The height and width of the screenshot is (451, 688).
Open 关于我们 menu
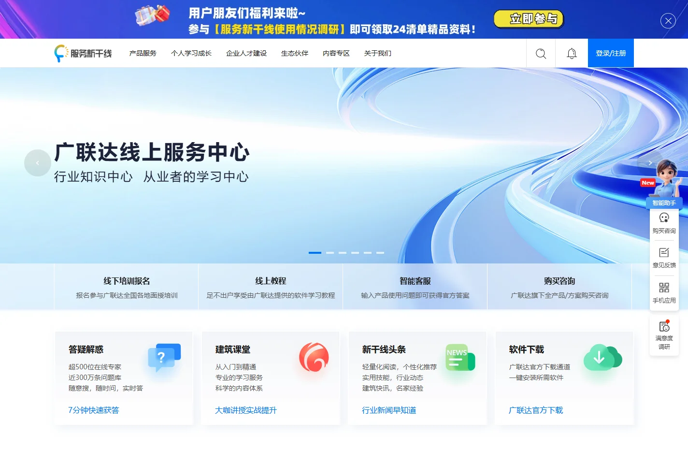pyautogui.click(x=378, y=53)
